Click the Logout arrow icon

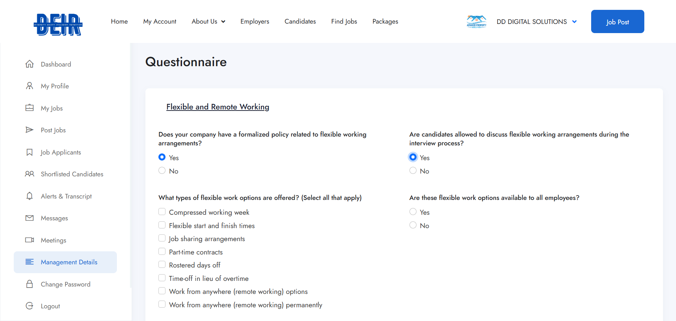[x=30, y=306]
